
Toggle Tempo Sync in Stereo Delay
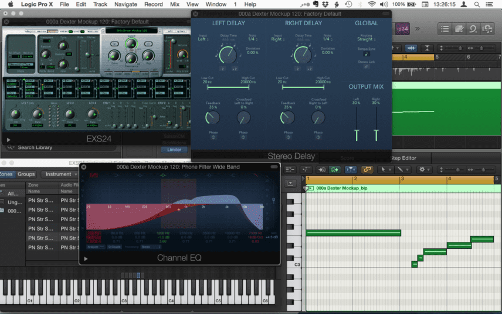pos(367,54)
